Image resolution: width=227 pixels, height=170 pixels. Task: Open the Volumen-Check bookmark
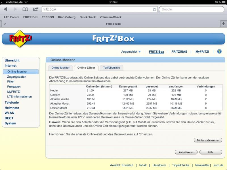[111, 17]
